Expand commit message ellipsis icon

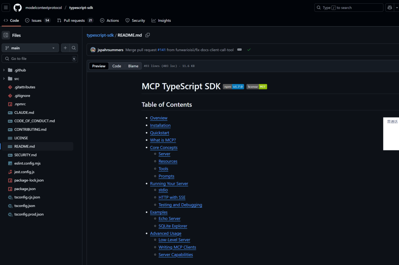point(239,50)
